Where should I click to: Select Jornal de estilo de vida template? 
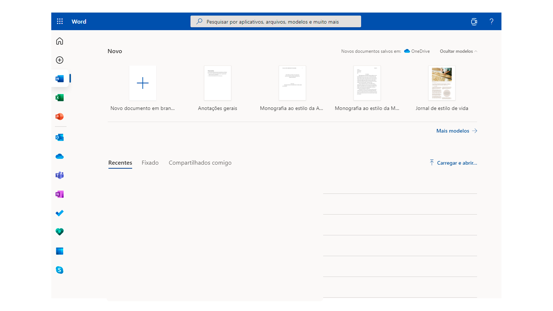pyautogui.click(x=442, y=83)
